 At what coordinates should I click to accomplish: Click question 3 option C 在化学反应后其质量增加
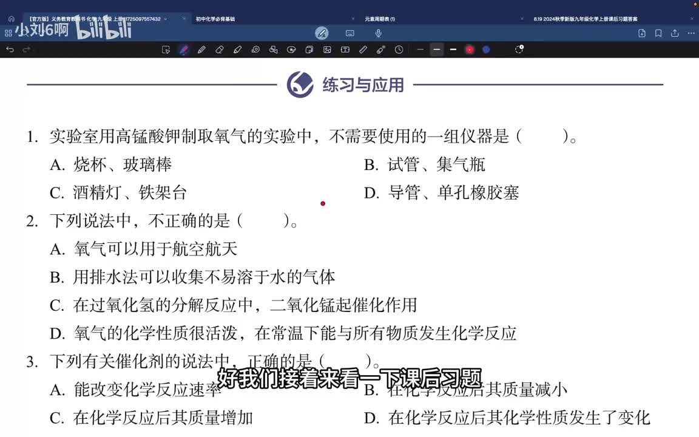152,418
